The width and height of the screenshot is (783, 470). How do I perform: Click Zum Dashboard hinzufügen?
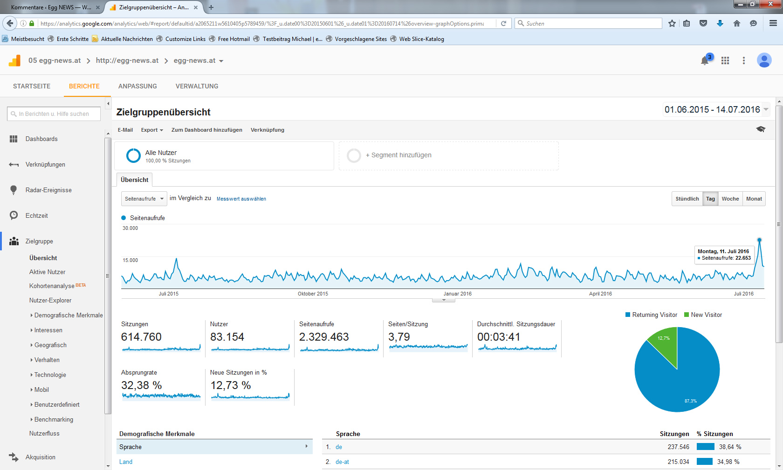(207, 130)
